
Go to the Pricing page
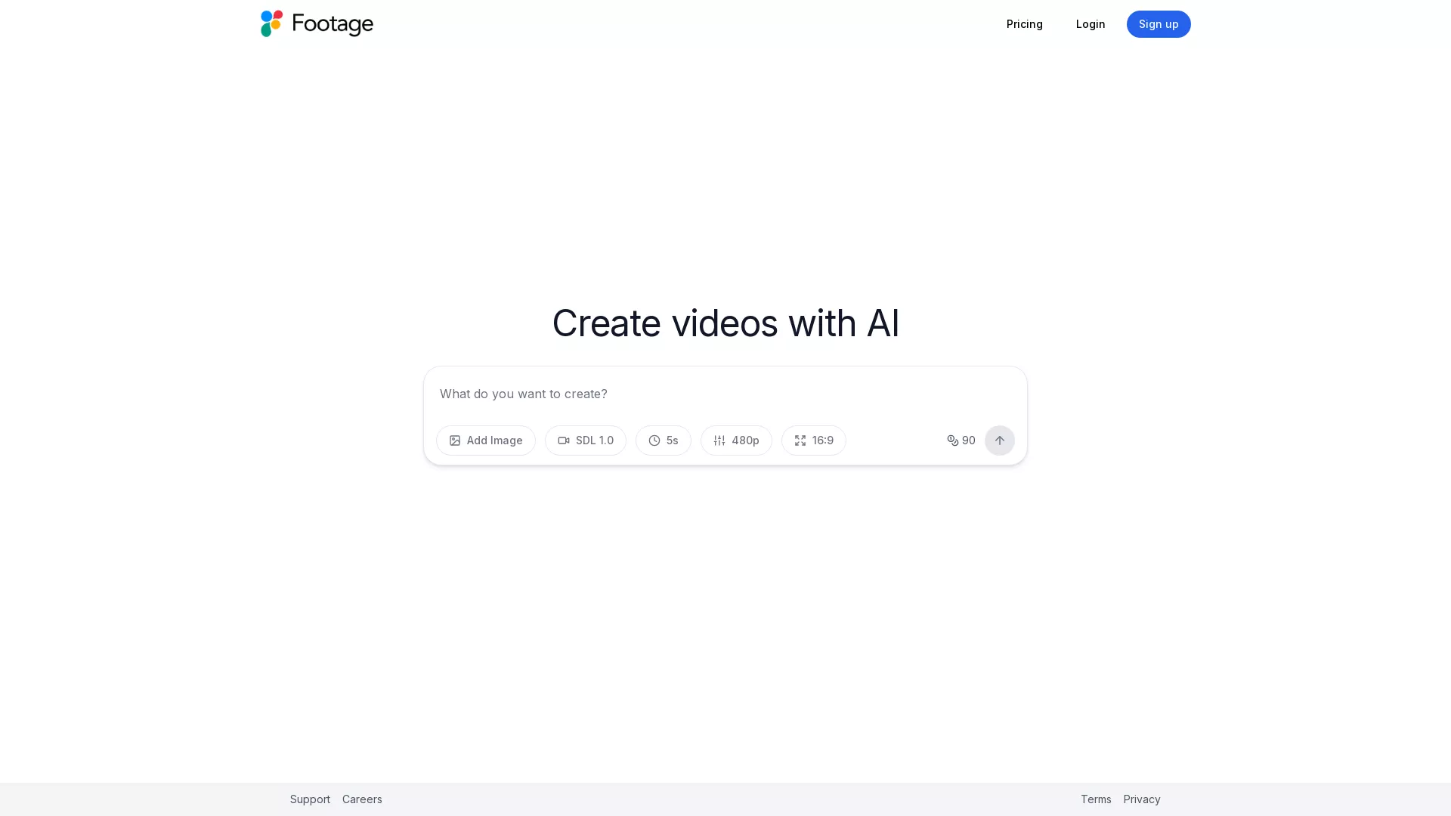(1024, 24)
